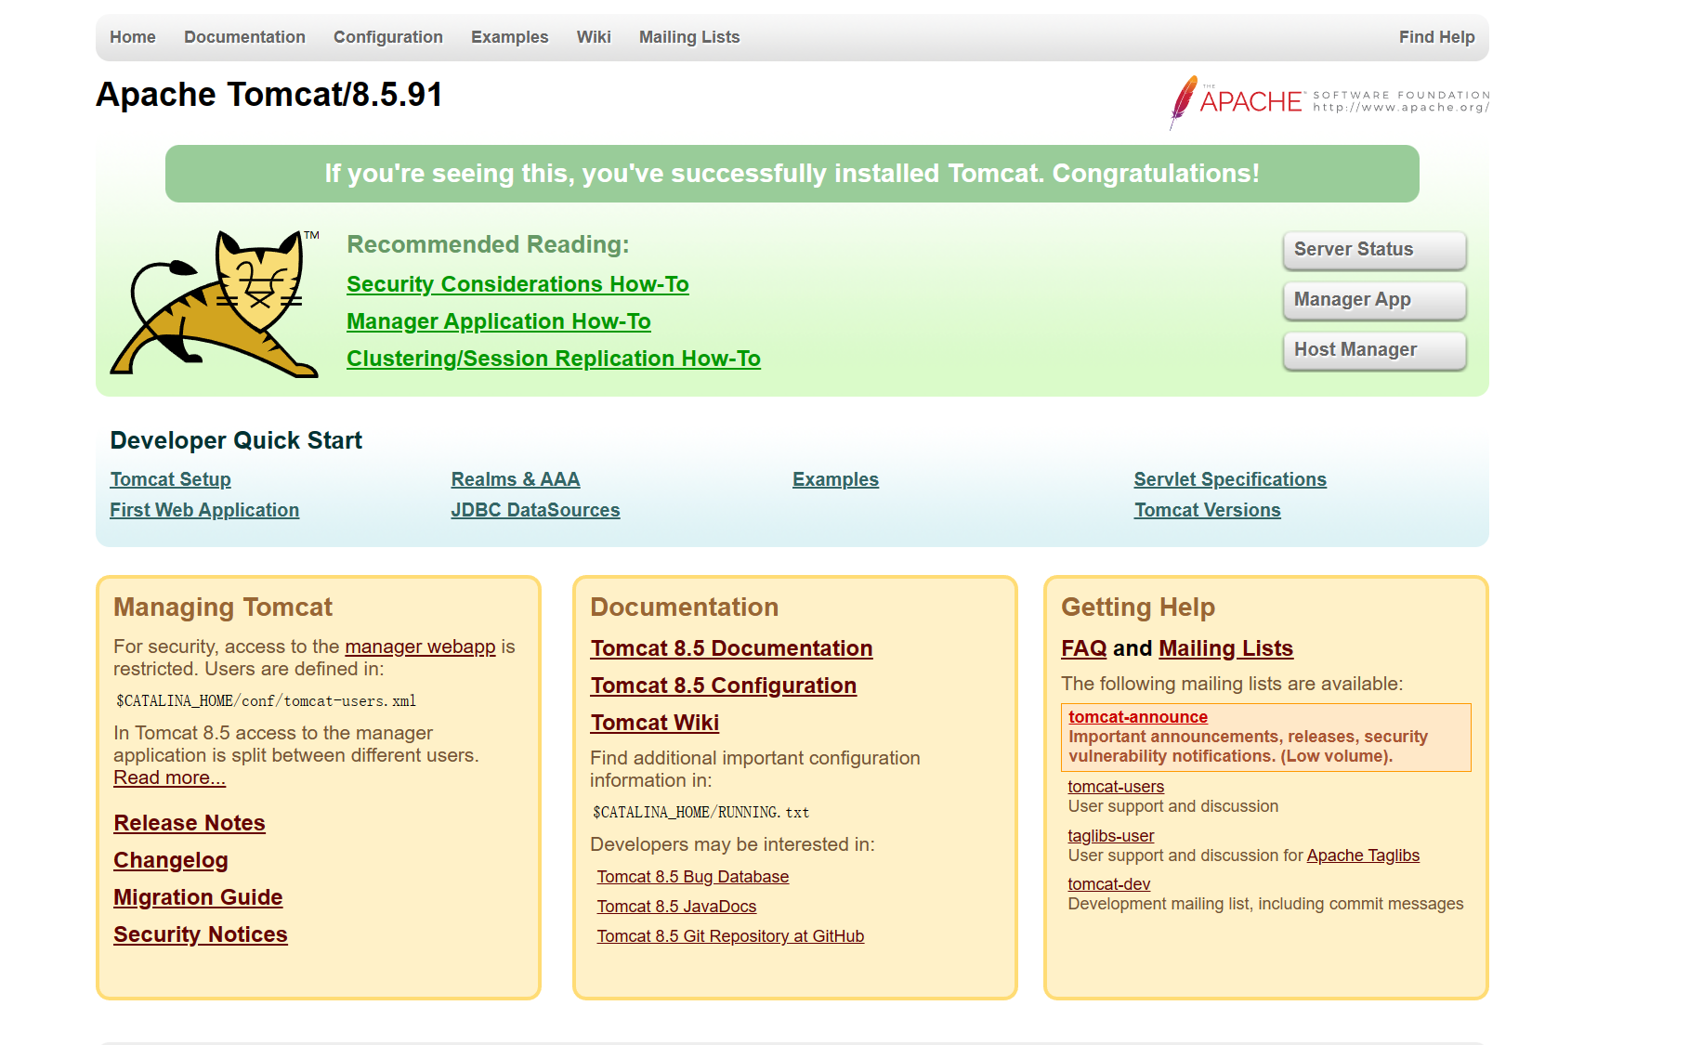Open the Servlet Specifications link

tap(1230, 479)
